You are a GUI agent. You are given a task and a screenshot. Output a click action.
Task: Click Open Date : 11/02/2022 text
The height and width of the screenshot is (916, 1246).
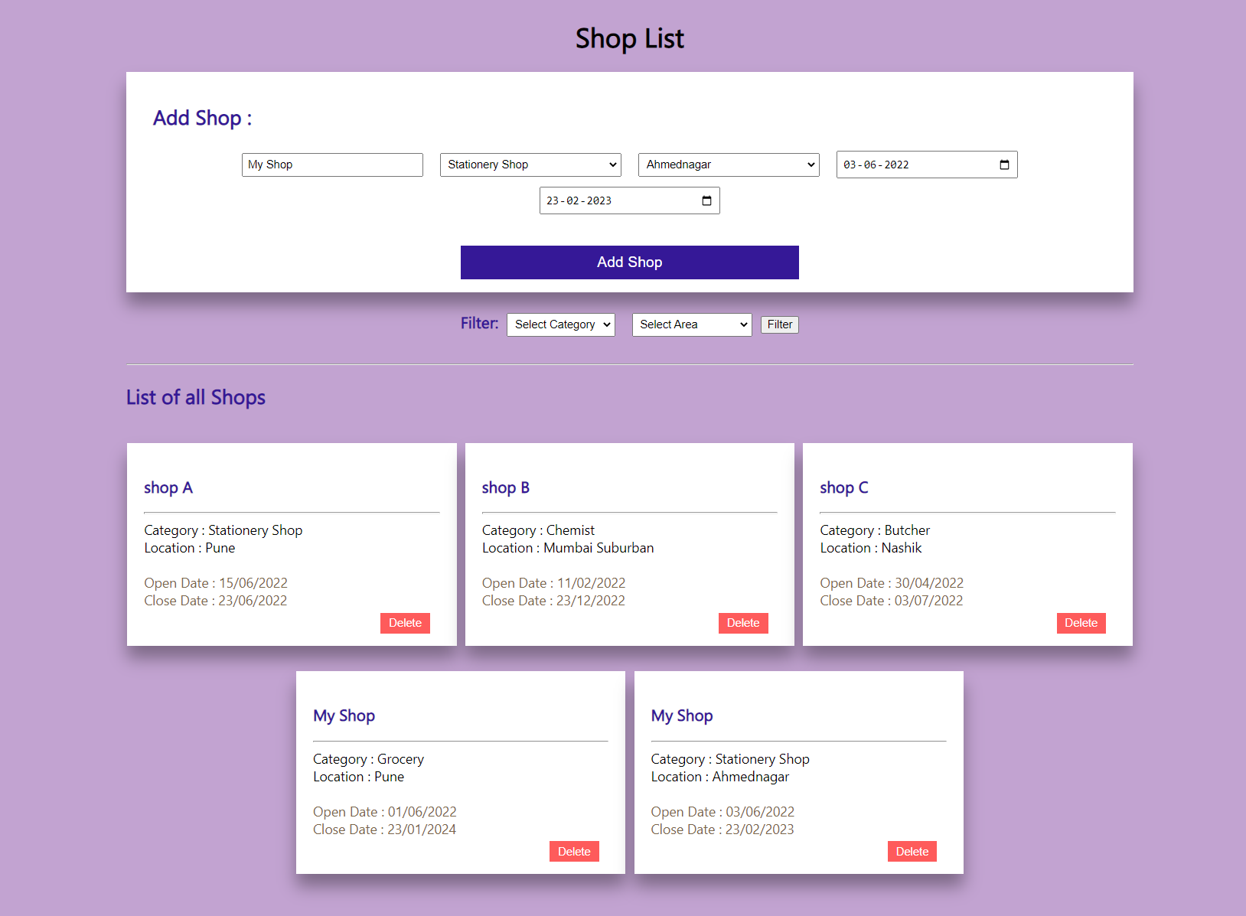[x=554, y=583]
